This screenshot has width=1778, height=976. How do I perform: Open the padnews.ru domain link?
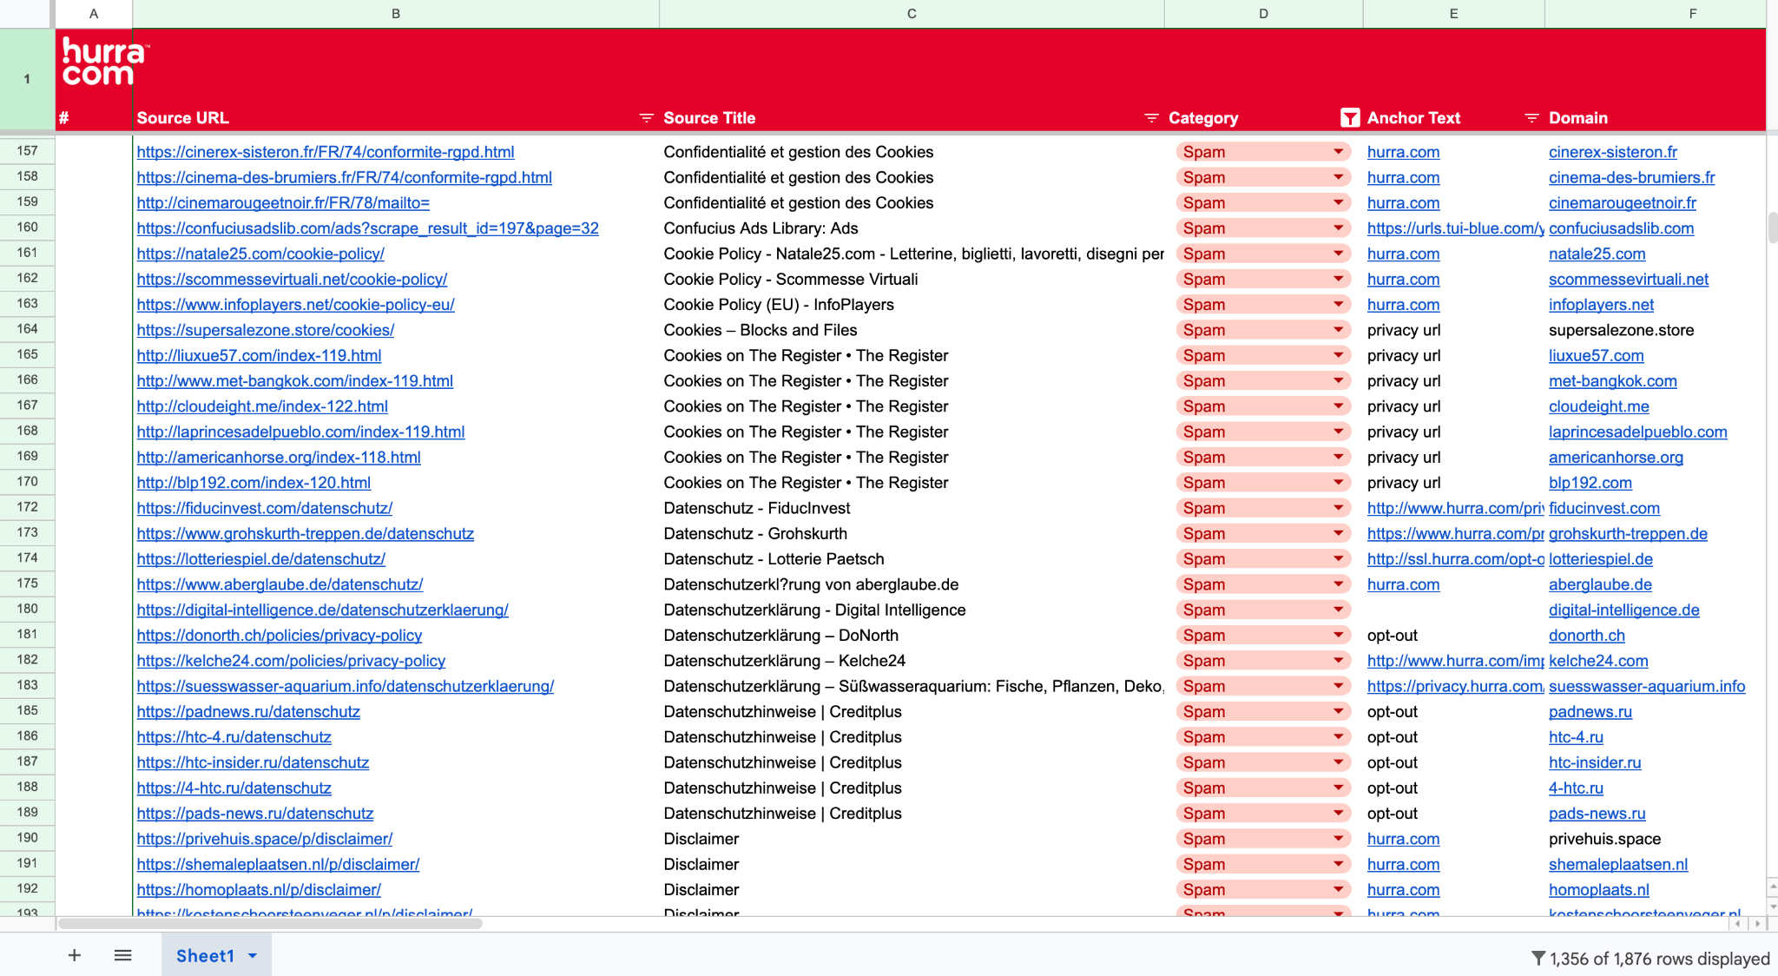tap(1590, 712)
